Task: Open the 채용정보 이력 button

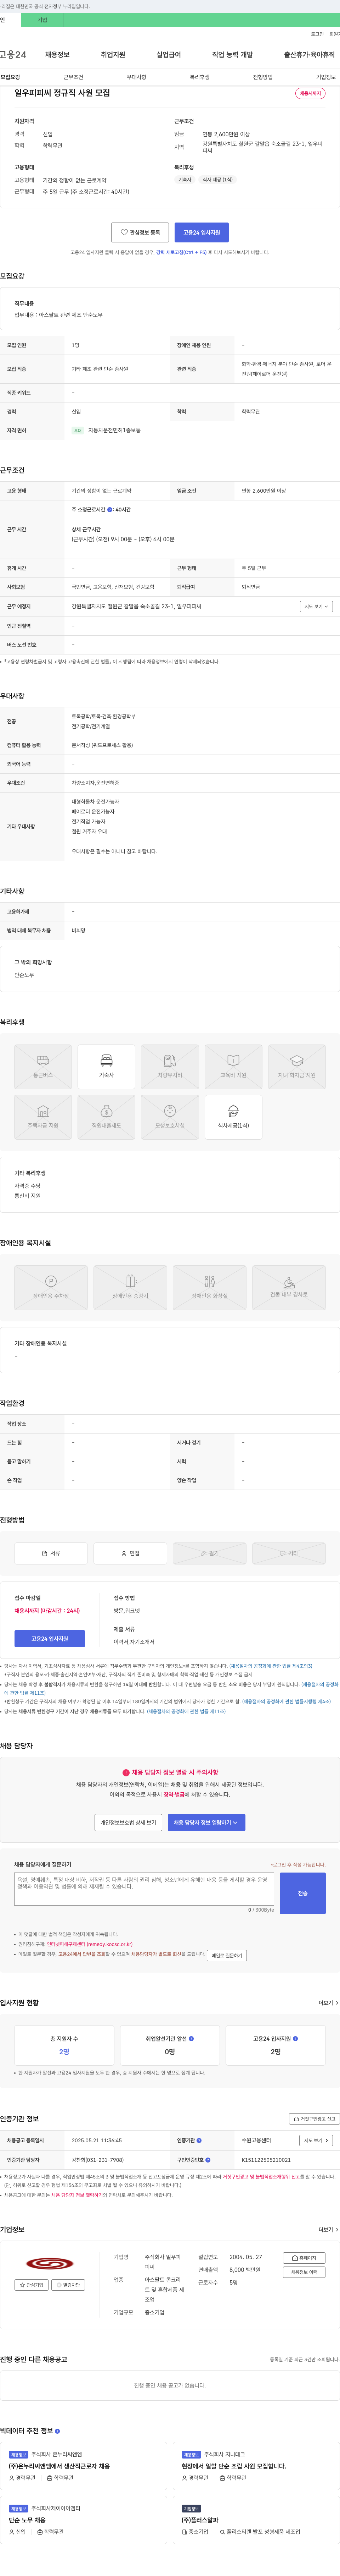Action: coord(304,2272)
